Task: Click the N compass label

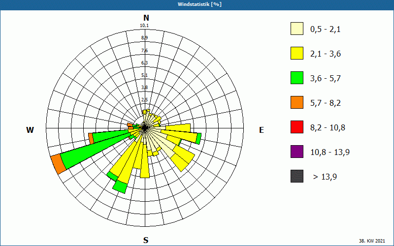Action: [146, 18]
